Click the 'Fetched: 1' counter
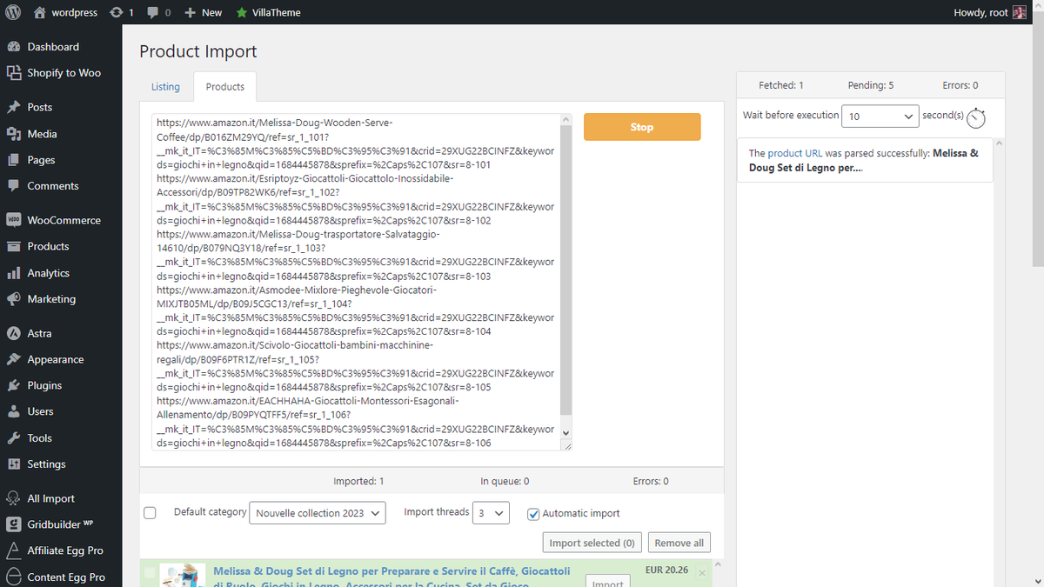This screenshot has height=587, width=1044. click(x=781, y=85)
